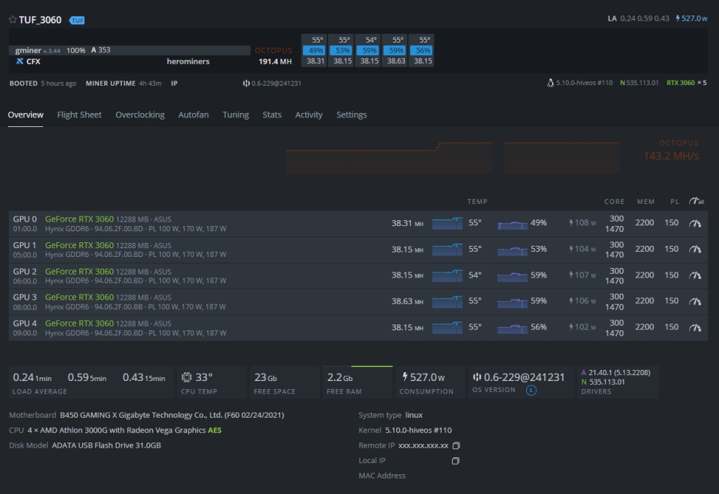Select the top GPU tile with 56% fan
Viewport: 719px width, 494px height.
coord(423,51)
